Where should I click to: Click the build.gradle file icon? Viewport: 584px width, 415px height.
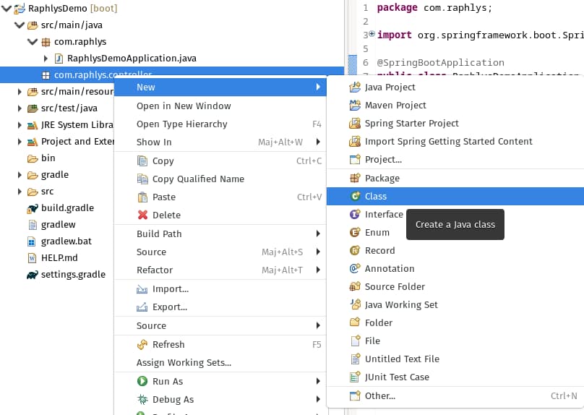pos(32,208)
